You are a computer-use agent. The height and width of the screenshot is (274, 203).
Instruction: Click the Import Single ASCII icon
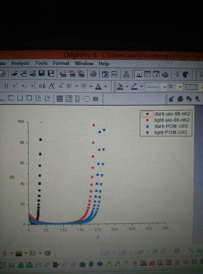[x=72, y=74]
